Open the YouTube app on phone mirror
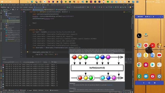 (x=159, y=55)
